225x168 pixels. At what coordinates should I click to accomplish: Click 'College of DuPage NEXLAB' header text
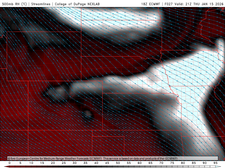tap(77, 4)
